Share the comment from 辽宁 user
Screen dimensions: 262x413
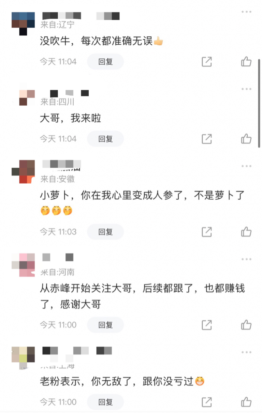click(x=207, y=62)
